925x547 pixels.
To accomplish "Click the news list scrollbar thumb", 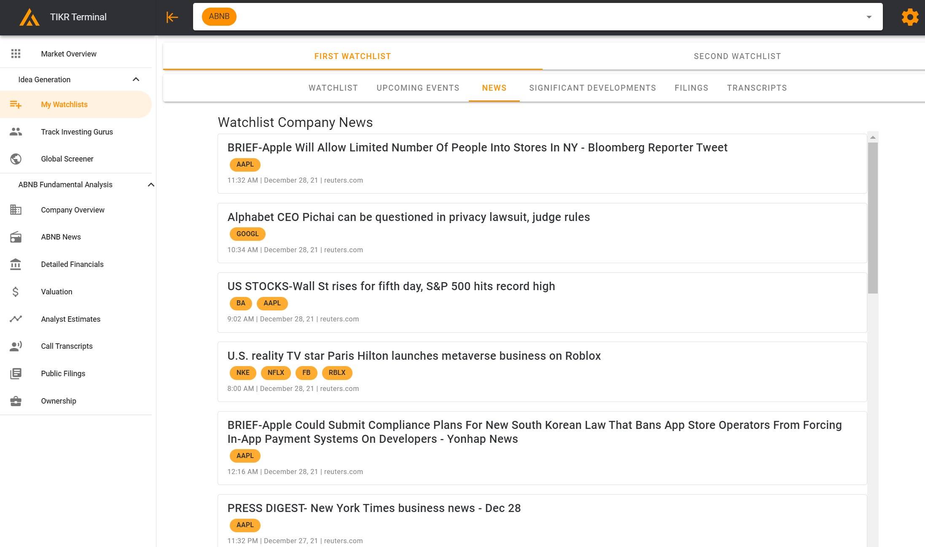I will [873, 218].
